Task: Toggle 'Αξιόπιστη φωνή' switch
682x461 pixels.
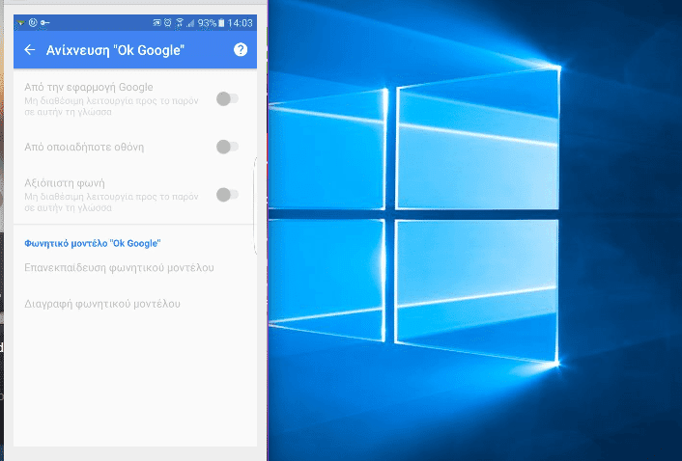Action: coord(227,195)
